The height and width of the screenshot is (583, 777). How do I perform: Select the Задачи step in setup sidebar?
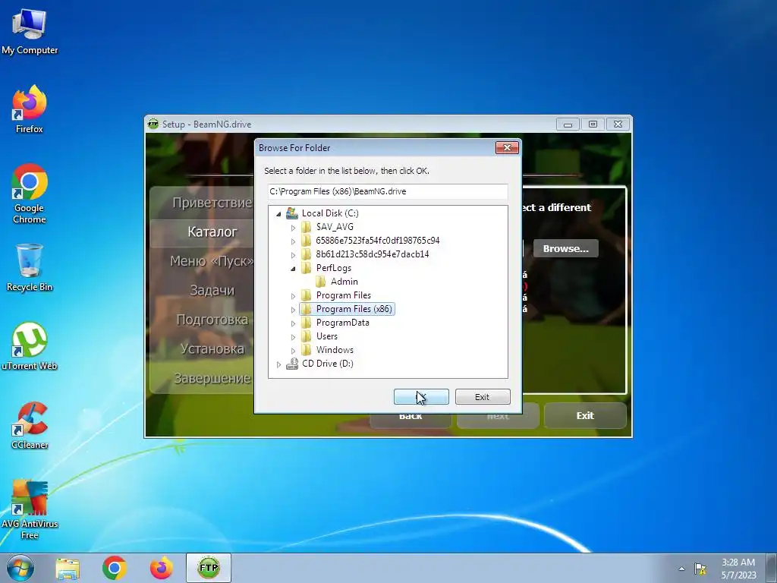coord(212,290)
